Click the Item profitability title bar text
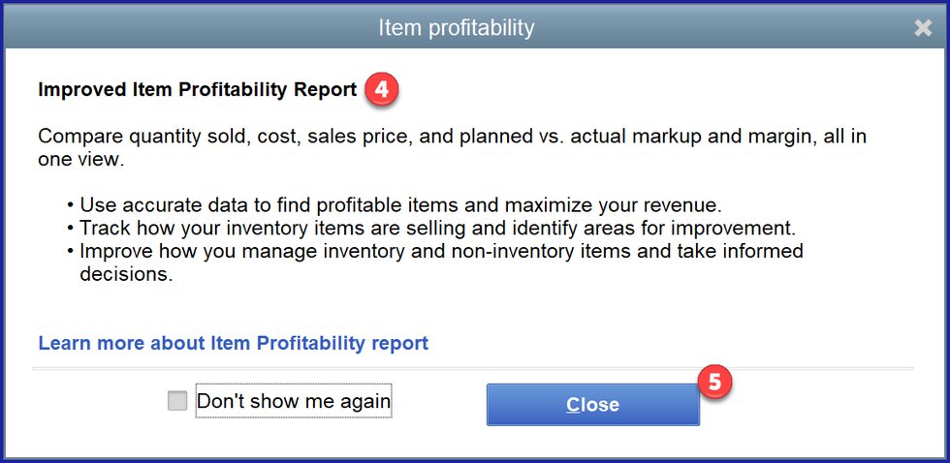This screenshot has height=463, width=950. point(456,28)
